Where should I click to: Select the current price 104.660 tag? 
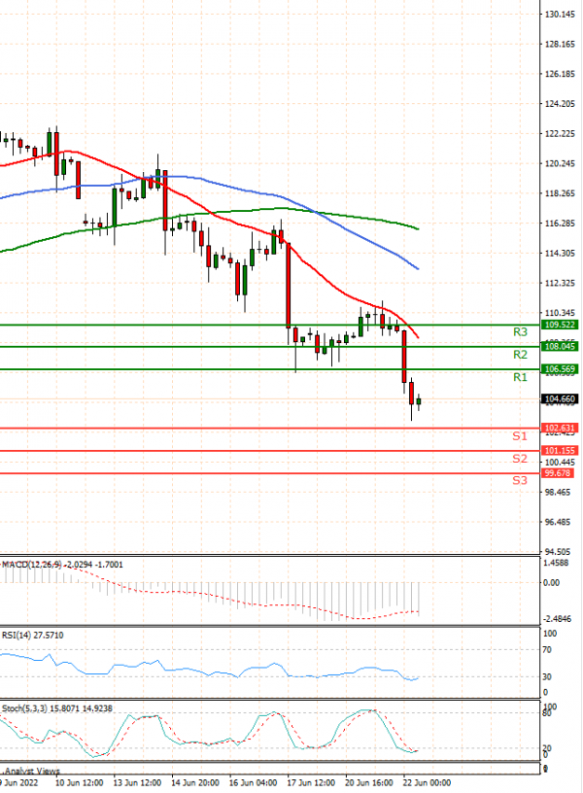coord(560,399)
